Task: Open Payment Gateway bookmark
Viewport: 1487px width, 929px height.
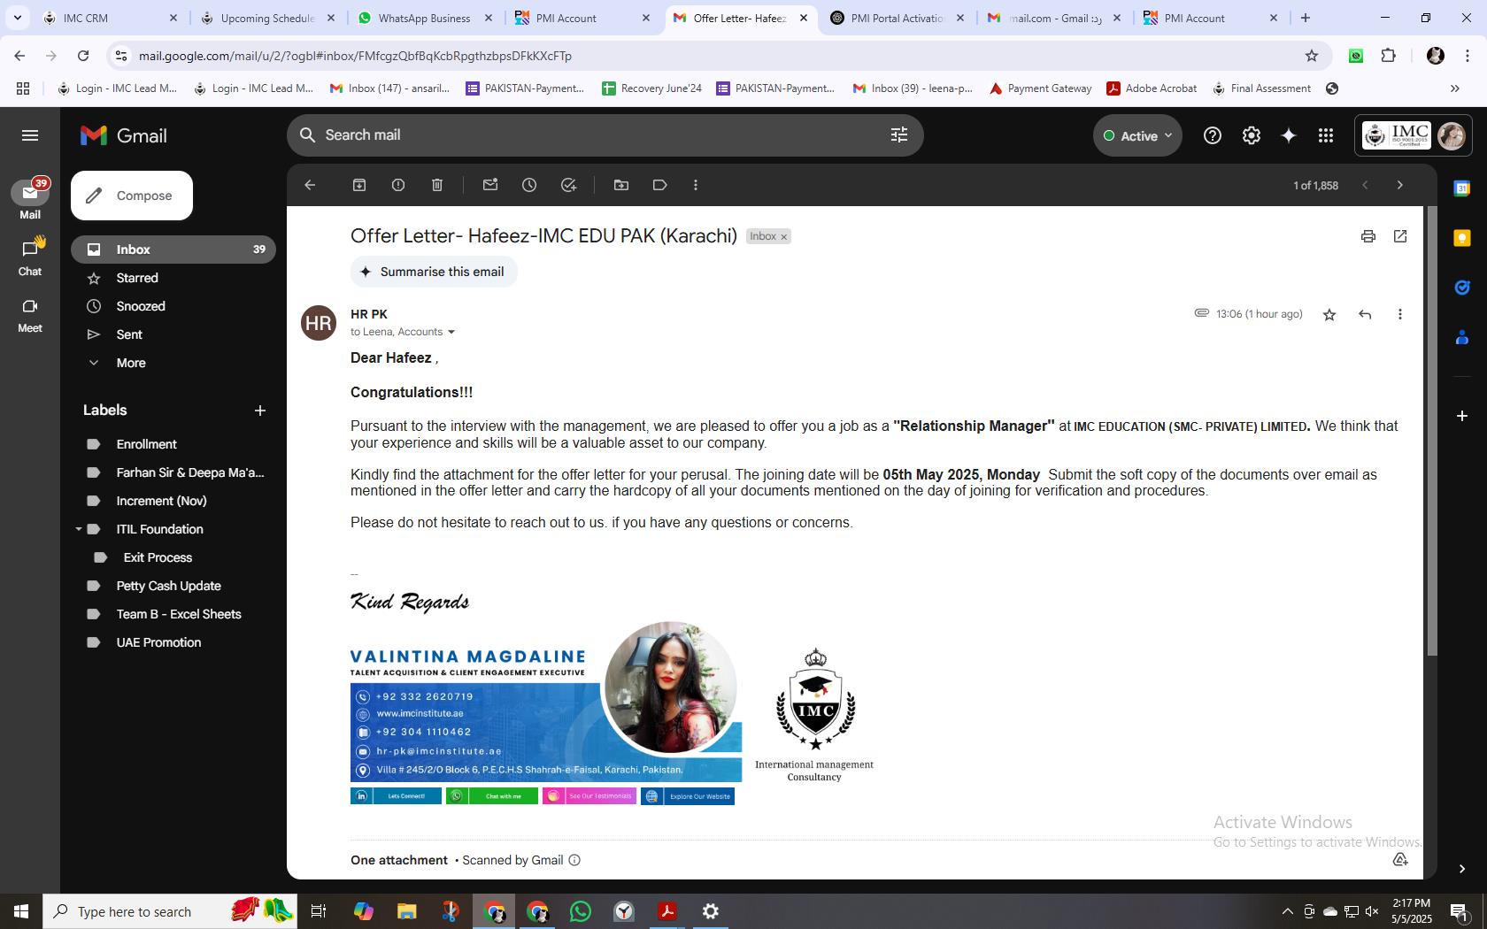Action: (x=1040, y=88)
